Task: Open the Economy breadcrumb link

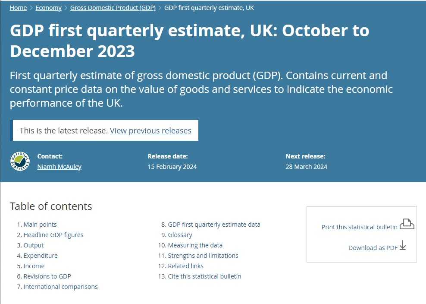Action: point(48,8)
